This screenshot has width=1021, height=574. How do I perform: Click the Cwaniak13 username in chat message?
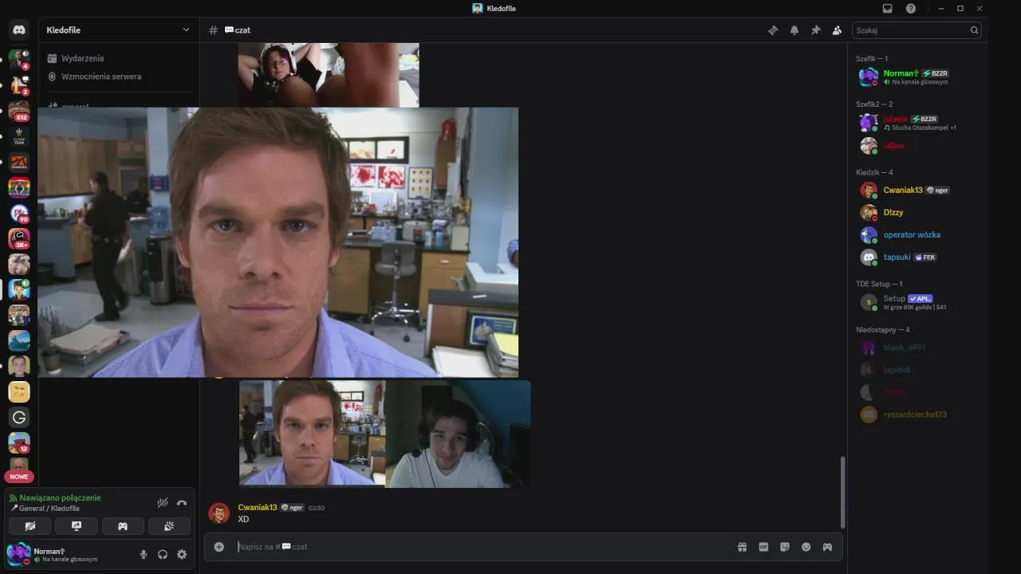[x=258, y=507]
